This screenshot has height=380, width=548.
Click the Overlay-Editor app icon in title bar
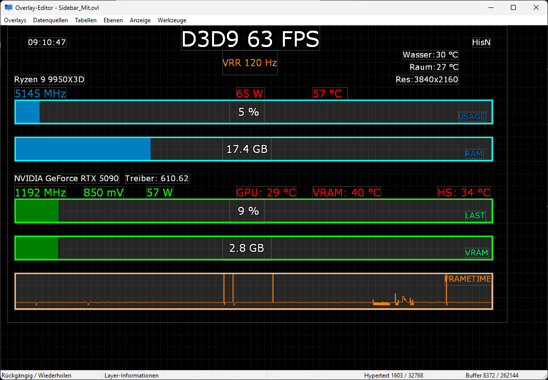(8, 8)
